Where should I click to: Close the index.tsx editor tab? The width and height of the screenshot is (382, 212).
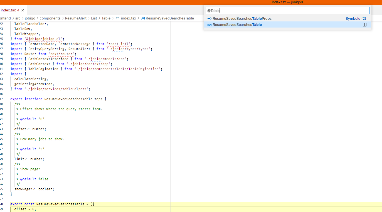pyautogui.click(x=23, y=10)
